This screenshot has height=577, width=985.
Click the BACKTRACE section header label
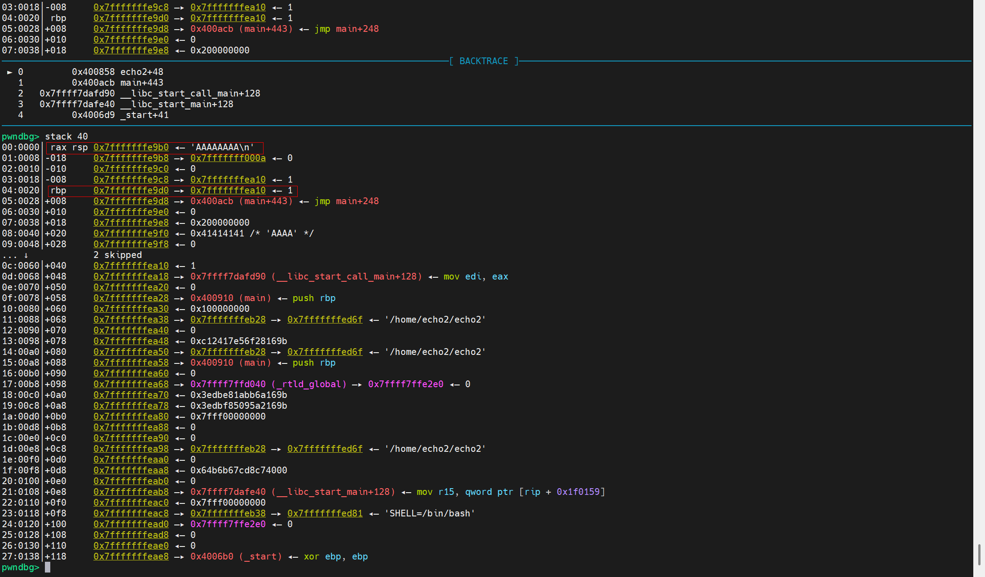click(484, 61)
